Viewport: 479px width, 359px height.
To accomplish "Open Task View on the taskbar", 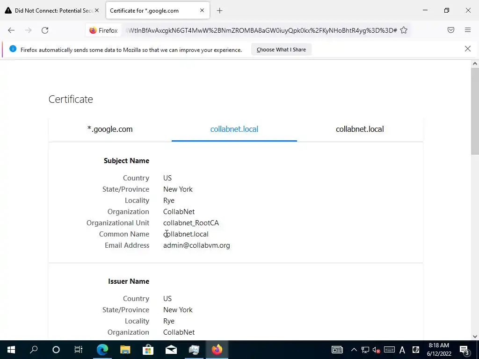I will click(79, 350).
